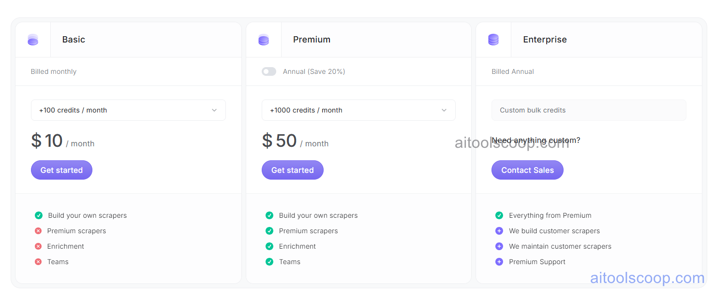This screenshot has width=714, height=296.
Task: Click the purple plus beside We build customer scrapers
Action: tap(499, 231)
